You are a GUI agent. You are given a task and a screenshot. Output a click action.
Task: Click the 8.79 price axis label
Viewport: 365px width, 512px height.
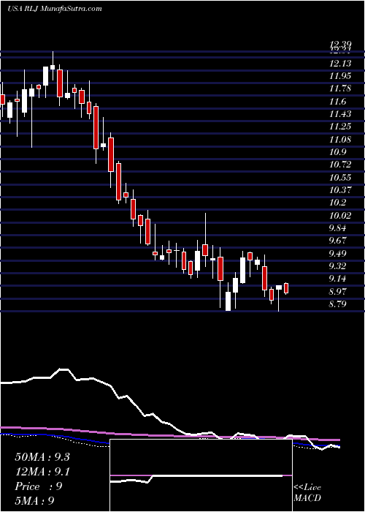coord(337,304)
